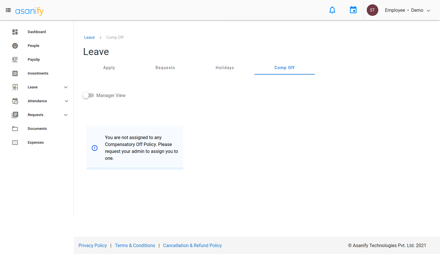
Task: Enable the Manager View toggle
Action: [x=89, y=95]
